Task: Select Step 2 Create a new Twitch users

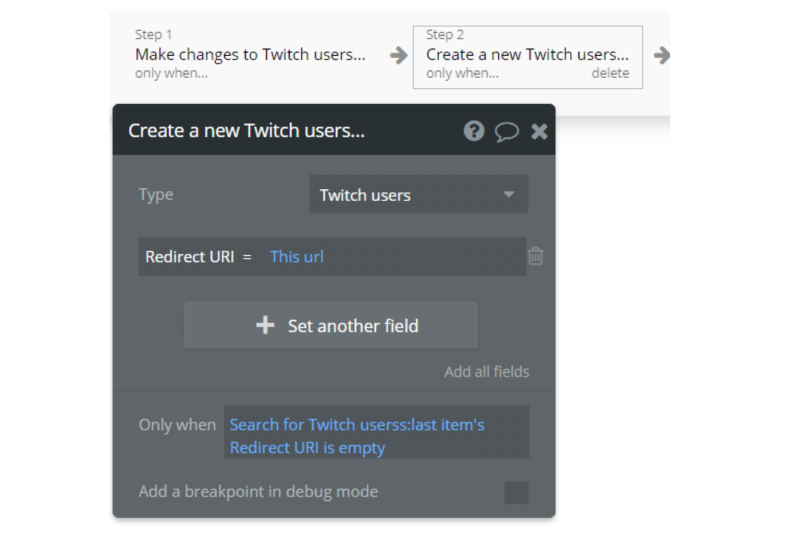Action: 527,57
